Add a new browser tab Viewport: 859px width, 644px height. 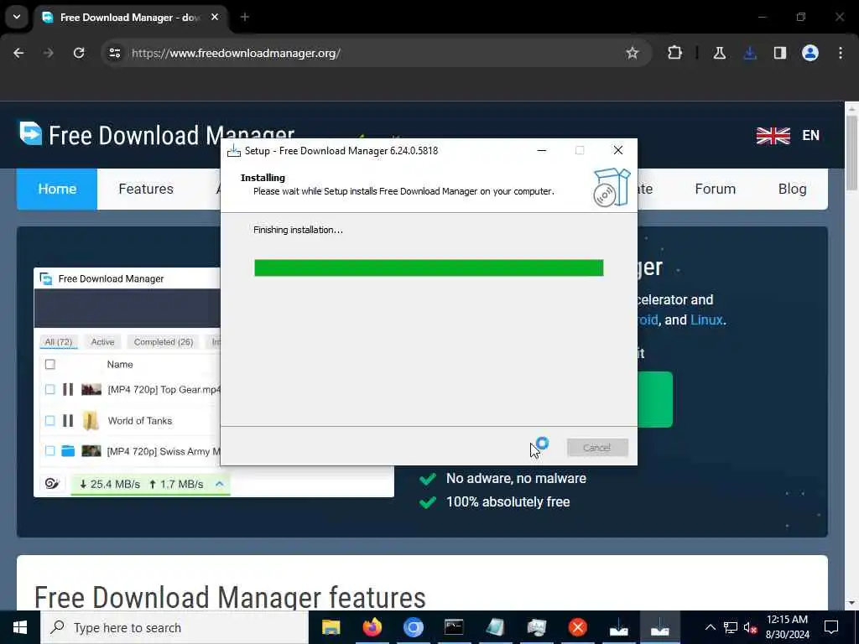point(245,17)
